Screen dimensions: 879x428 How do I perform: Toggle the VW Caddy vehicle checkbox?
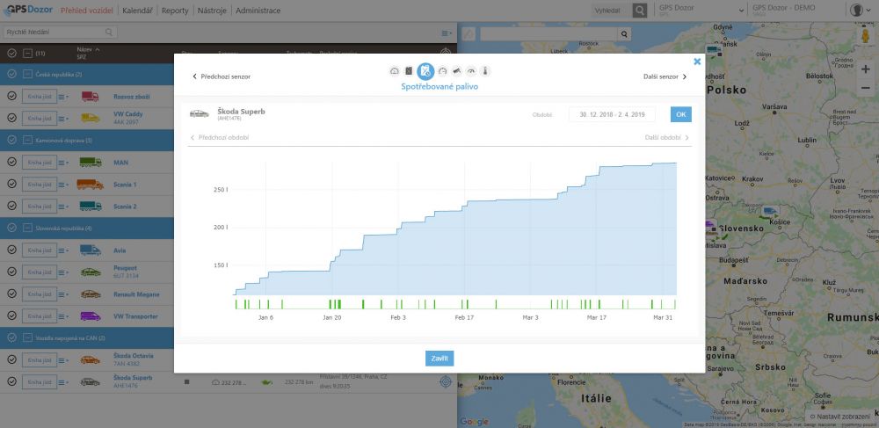[x=11, y=118]
